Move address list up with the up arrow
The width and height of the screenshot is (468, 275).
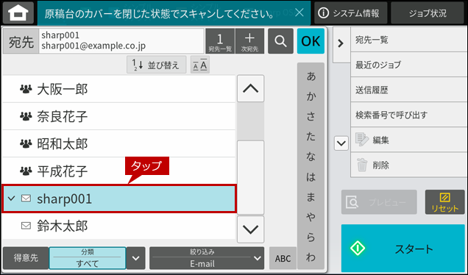(x=250, y=88)
